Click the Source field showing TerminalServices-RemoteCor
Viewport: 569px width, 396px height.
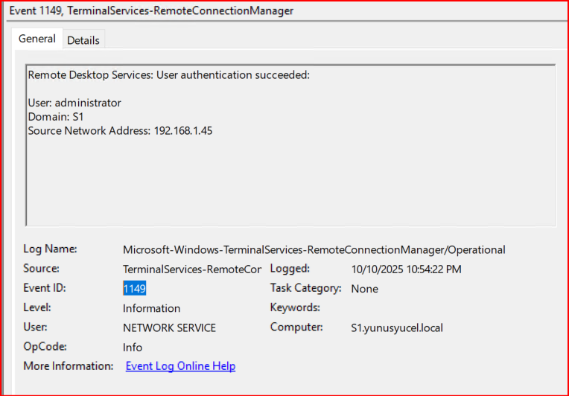click(191, 269)
